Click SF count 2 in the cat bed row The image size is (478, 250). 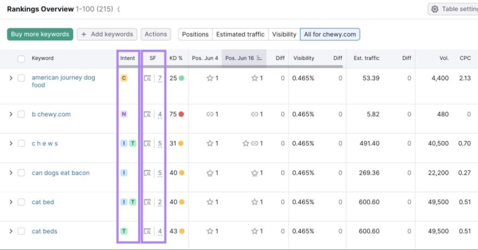tap(160, 202)
